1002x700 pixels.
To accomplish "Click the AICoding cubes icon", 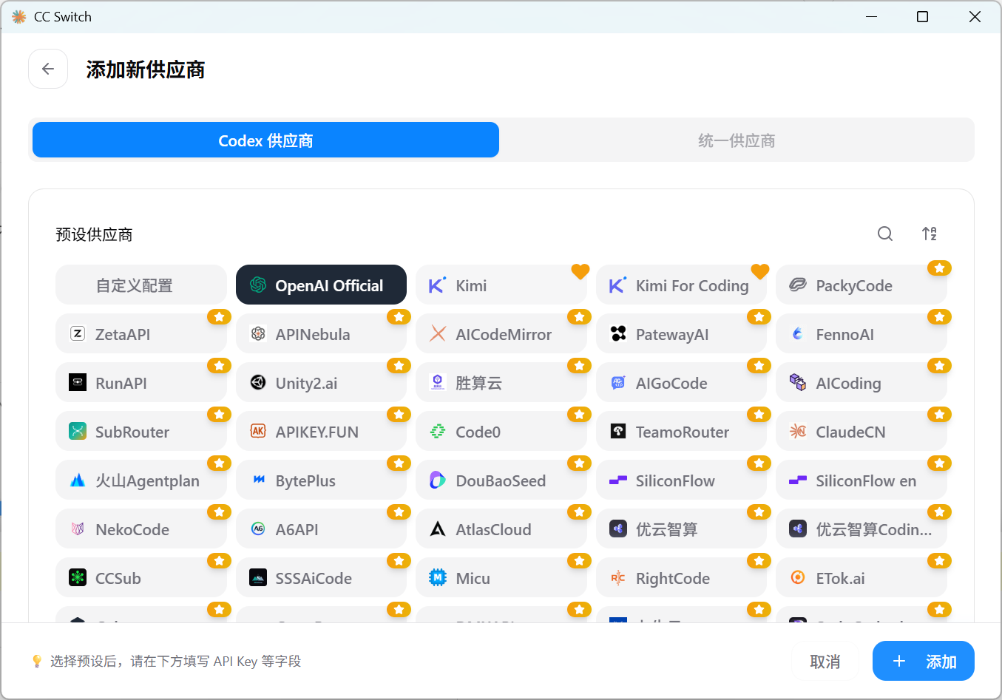I will [x=798, y=383].
